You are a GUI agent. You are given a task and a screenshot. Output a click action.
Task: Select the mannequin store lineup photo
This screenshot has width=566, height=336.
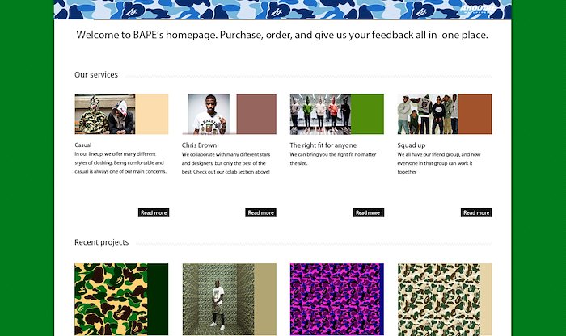click(320, 114)
